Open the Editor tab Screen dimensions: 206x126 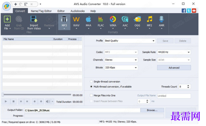[61, 11]
